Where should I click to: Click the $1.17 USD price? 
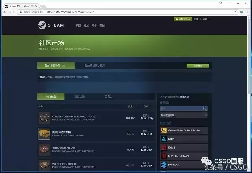(146, 134)
